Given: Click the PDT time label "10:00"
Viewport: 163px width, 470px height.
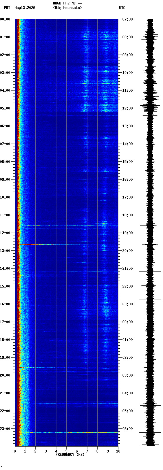Looking at the screenshot, I should [5, 197].
